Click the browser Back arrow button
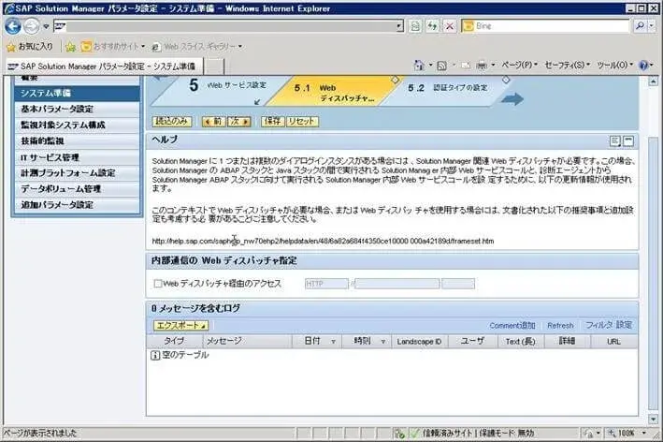Viewport: 663px width, 442px height. click(13, 26)
